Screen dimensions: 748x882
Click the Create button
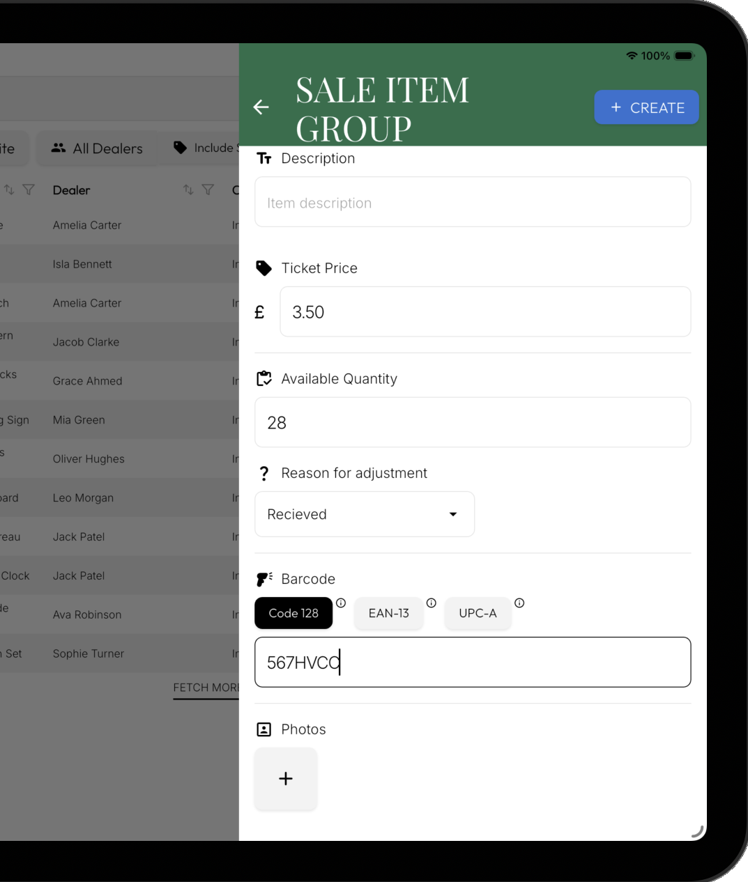pyautogui.click(x=646, y=107)
